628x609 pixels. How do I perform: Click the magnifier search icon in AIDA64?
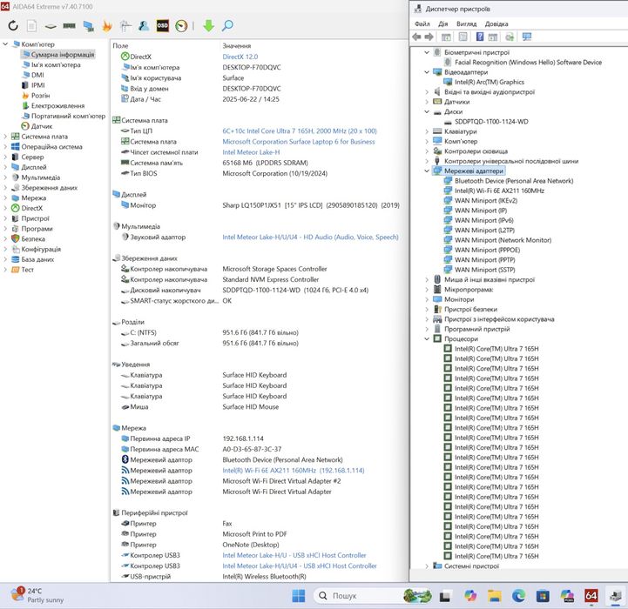tap(227, 26)
